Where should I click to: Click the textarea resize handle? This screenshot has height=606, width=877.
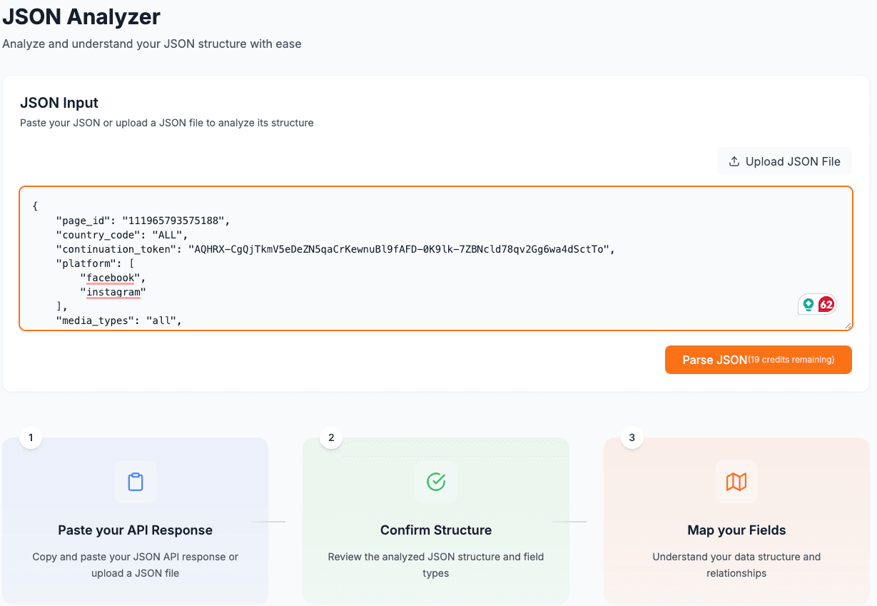[848, 325]
